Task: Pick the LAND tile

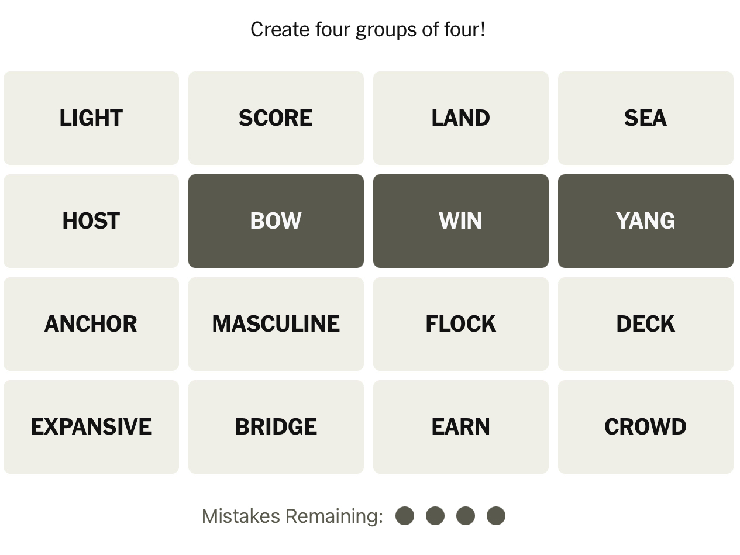Action: (460, 118)
